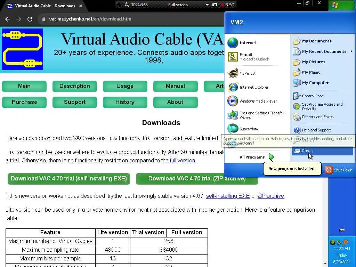356x267 pixels.
Task: Click the magnifier zoom icon beside 1024x768
Action: 127,5
